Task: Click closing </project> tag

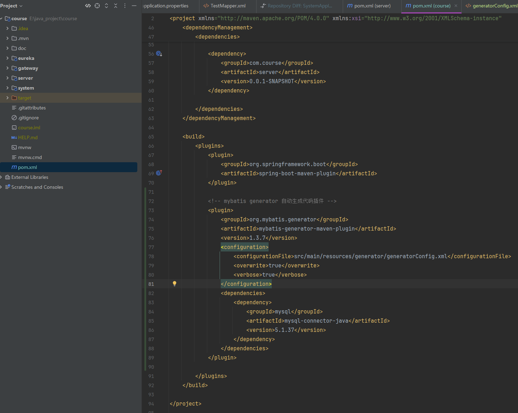Action: pos(186,404)
